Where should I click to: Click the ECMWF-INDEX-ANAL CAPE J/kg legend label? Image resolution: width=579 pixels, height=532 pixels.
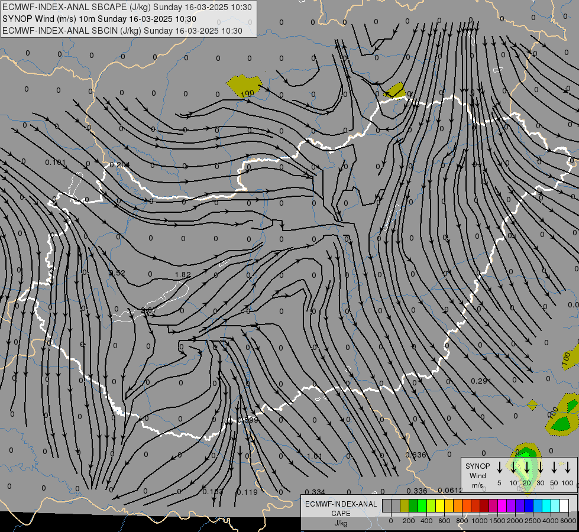tap(341, 514)
